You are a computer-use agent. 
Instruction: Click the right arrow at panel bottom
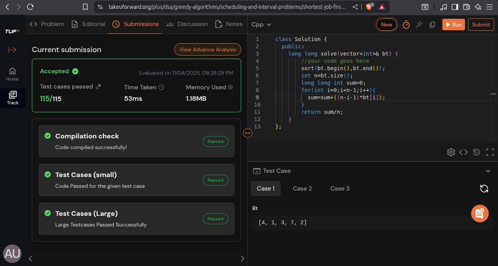[x=243, y=259]
